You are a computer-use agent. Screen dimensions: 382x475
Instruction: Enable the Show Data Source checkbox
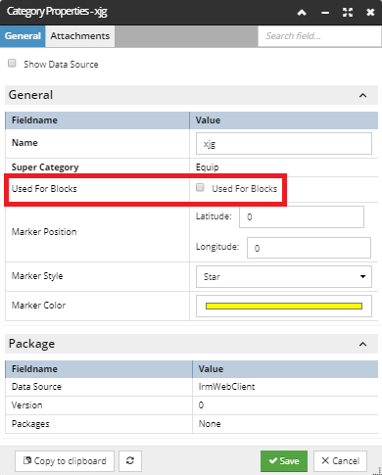(12, 63)
